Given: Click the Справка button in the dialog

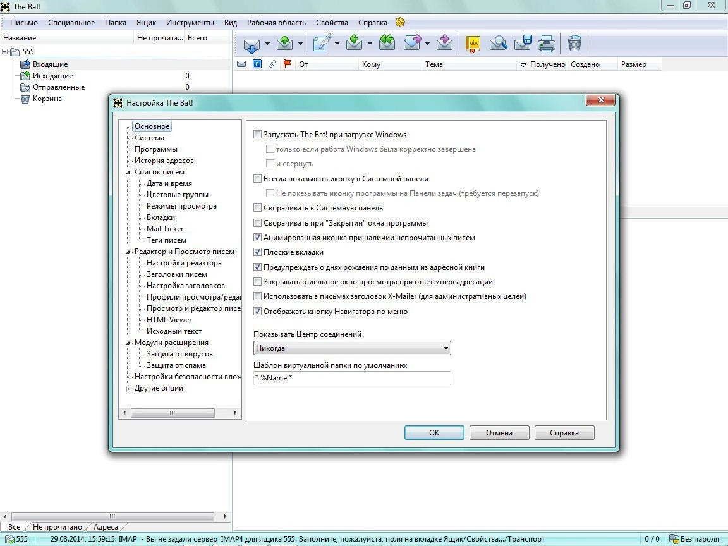Looking at the screenshot, I should click(564, 433).
